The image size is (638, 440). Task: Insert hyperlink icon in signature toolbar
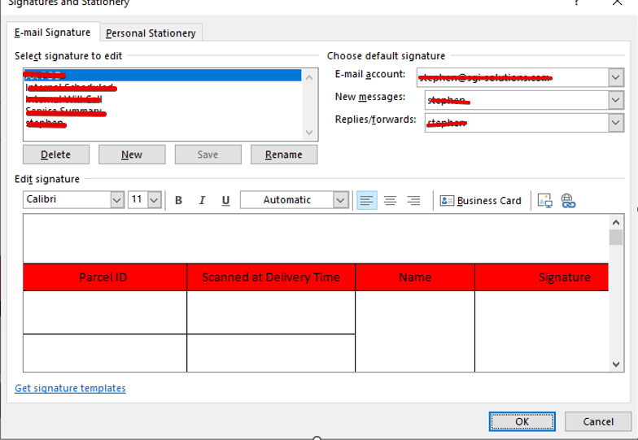(x=568, y=200)
